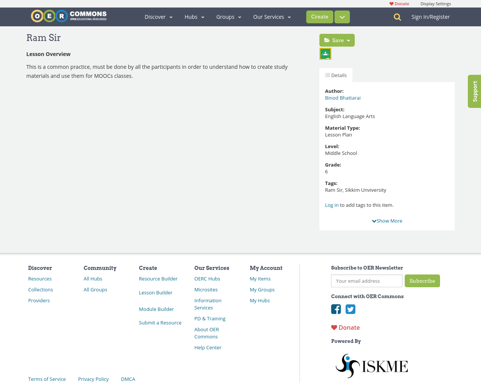Open the Create button's dropdown arrow
The width and height of the screenshot is (481, 385).
tap(342, 17)
